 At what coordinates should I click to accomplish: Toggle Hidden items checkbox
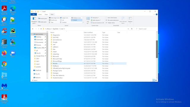tap(110, 23)
